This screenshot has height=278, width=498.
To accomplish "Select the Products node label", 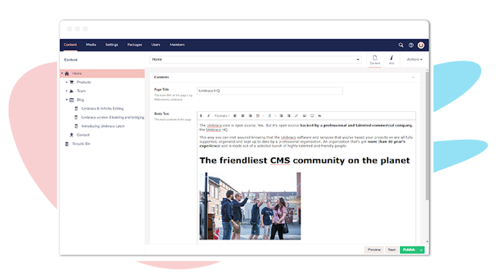I will click(84, 82).
